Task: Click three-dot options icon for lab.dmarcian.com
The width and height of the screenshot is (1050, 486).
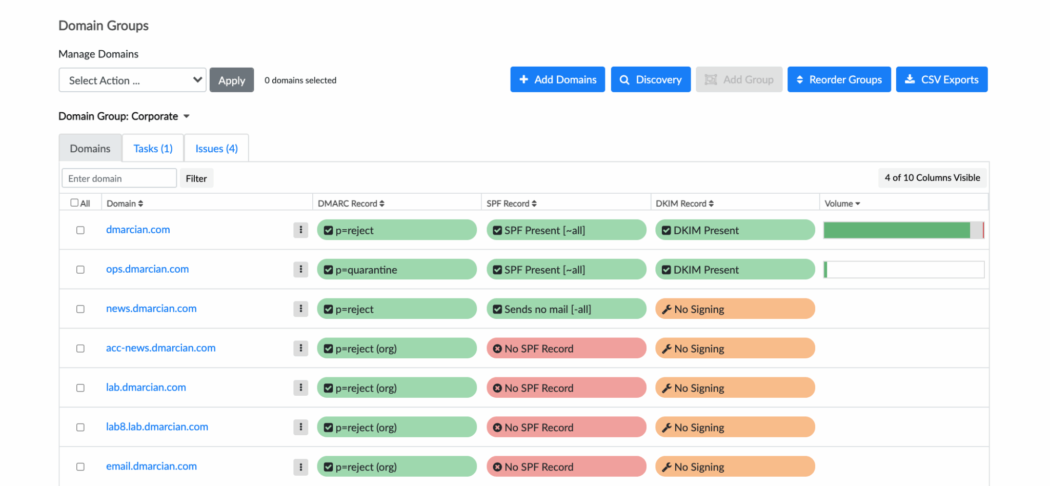Action: coord(300,388)
